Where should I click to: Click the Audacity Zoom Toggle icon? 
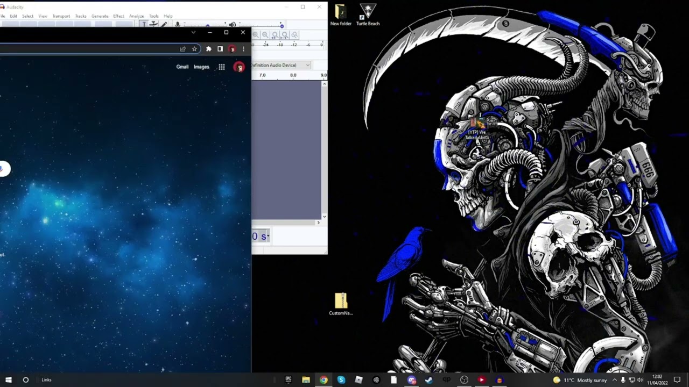pos(294,35)
